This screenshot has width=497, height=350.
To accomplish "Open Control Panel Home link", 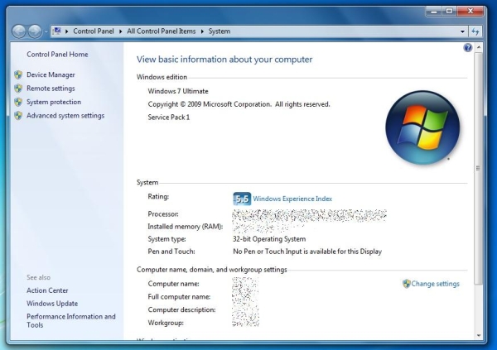I will (x=57, y=55).
